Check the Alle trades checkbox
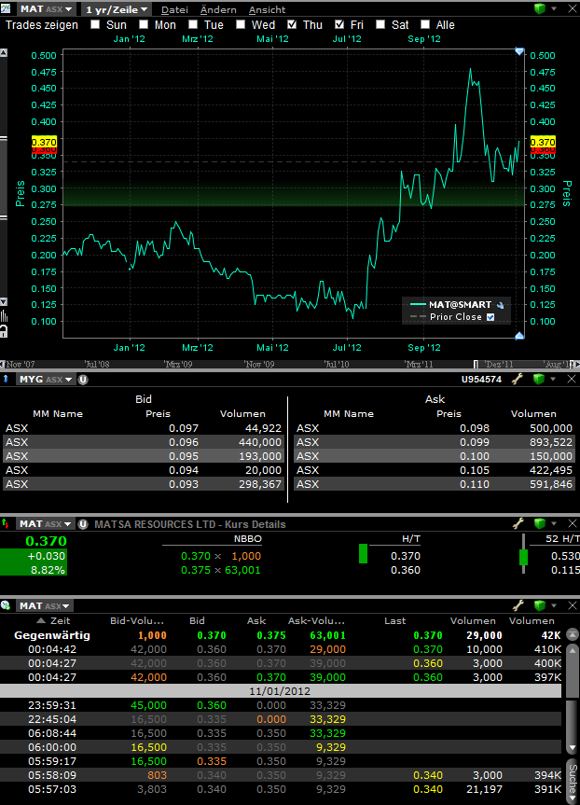 (x=425, y=24)
